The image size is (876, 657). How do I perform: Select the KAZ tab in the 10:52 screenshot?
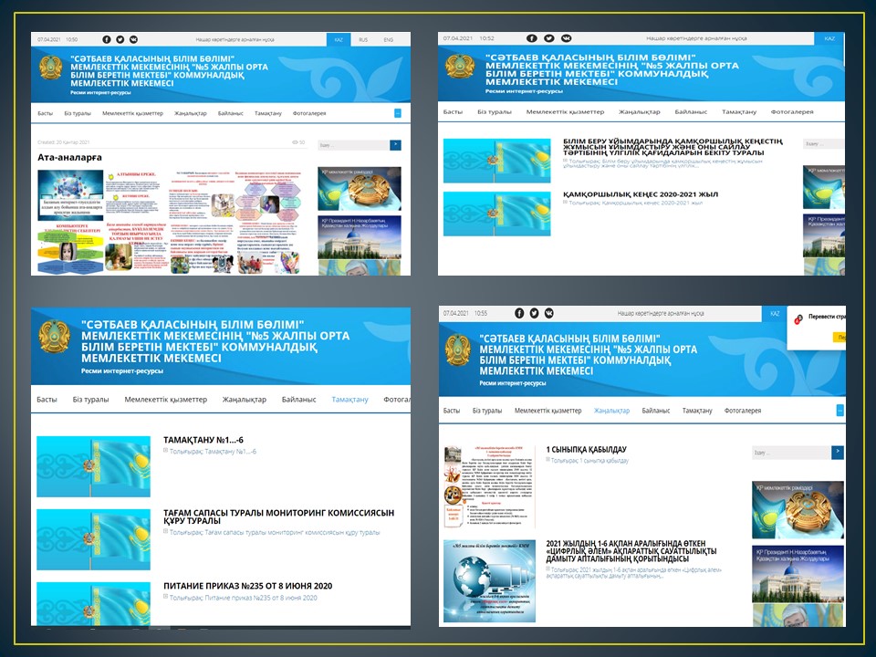pyautogui.click(x=829, y=38)
